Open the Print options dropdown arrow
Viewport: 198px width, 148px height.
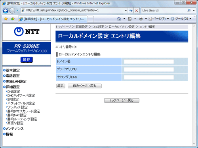point(146,19)
